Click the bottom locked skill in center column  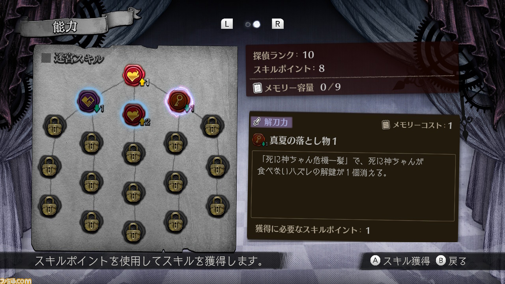click(x=135, y=232)
